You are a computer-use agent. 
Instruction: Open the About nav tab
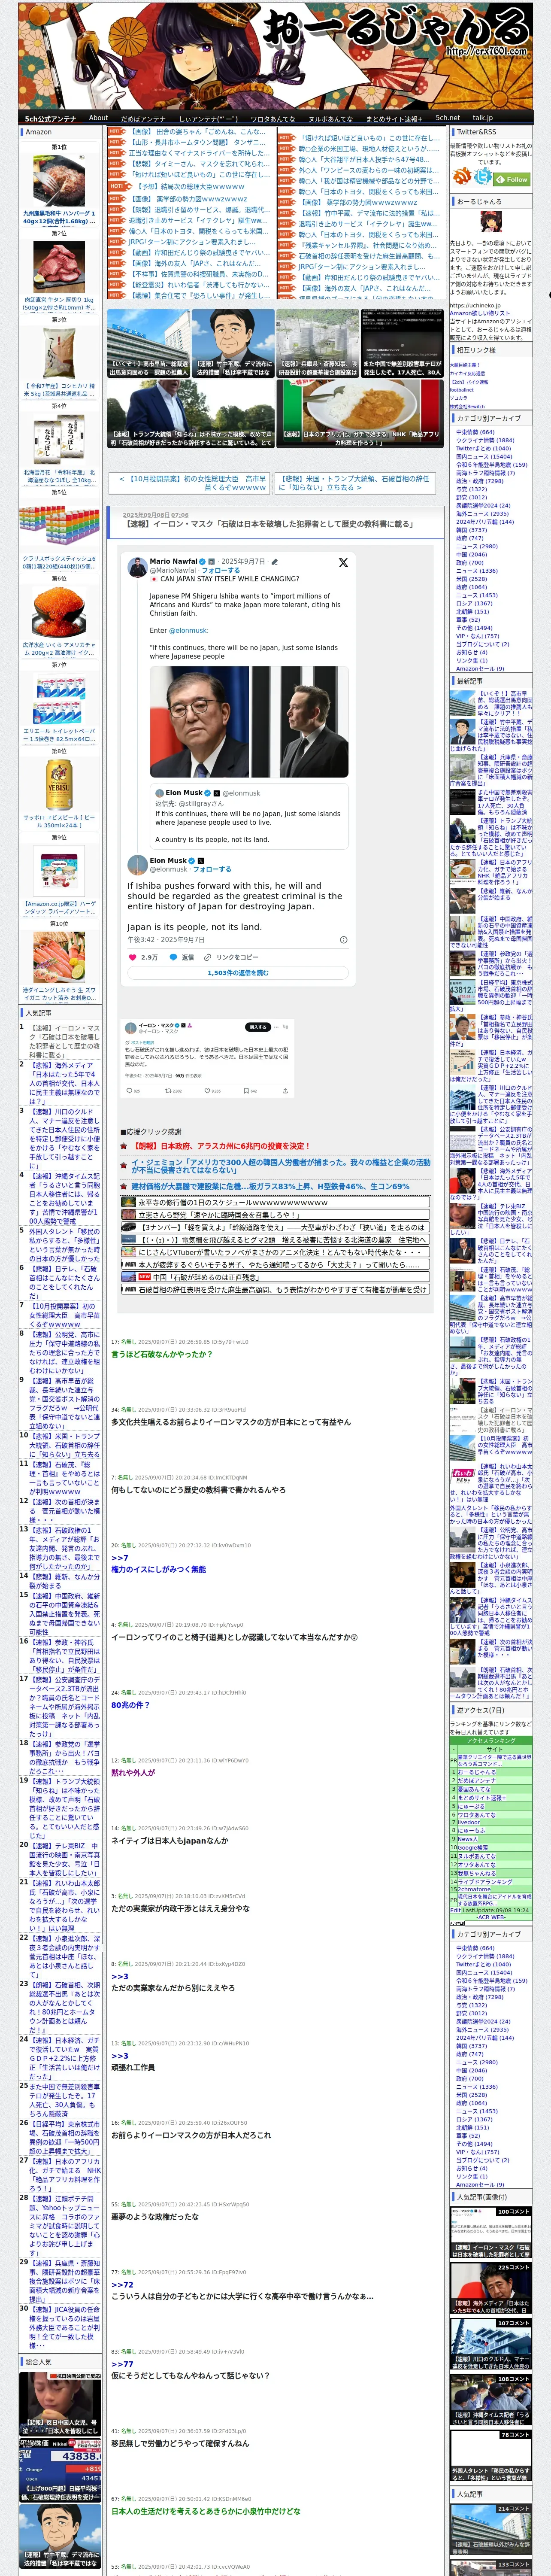(98, 118)
